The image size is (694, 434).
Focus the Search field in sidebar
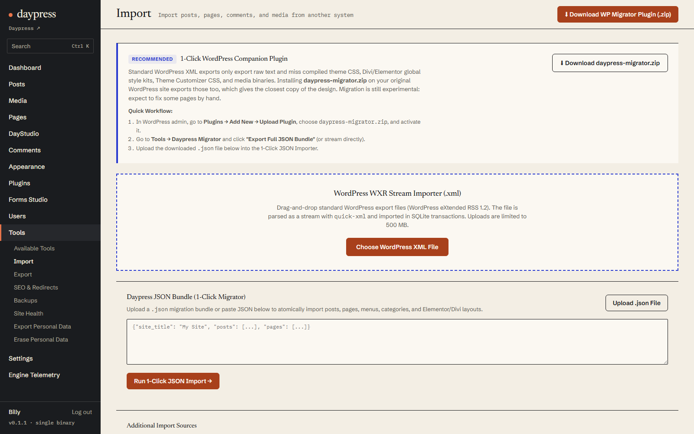(x=50, y=46)
